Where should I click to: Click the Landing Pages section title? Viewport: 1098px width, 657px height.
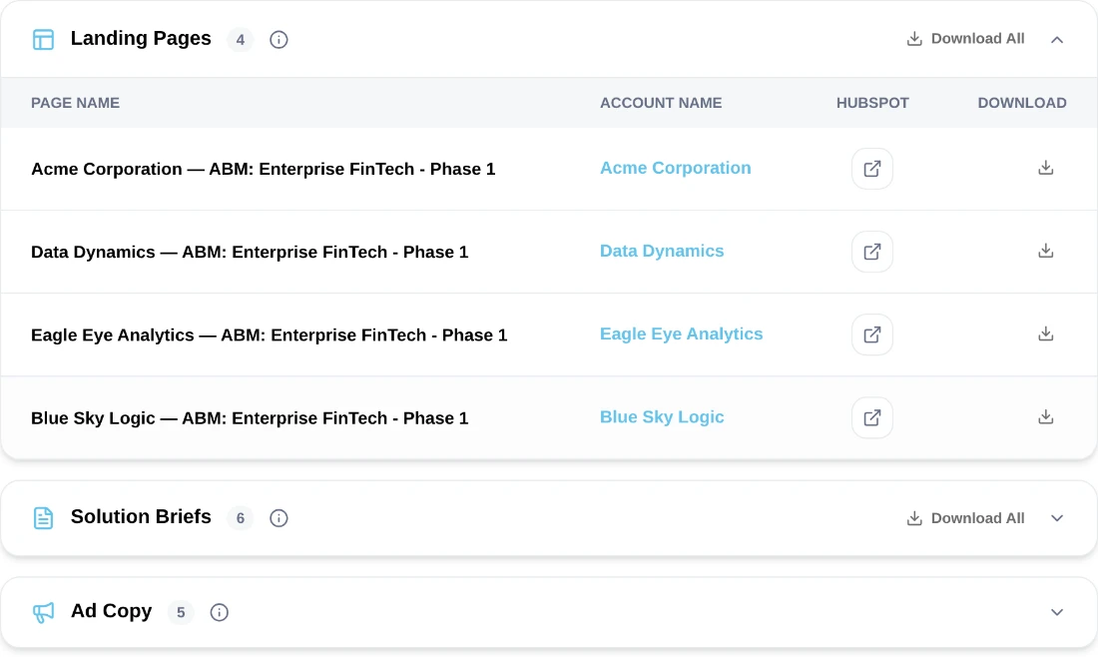click(141, 39)
